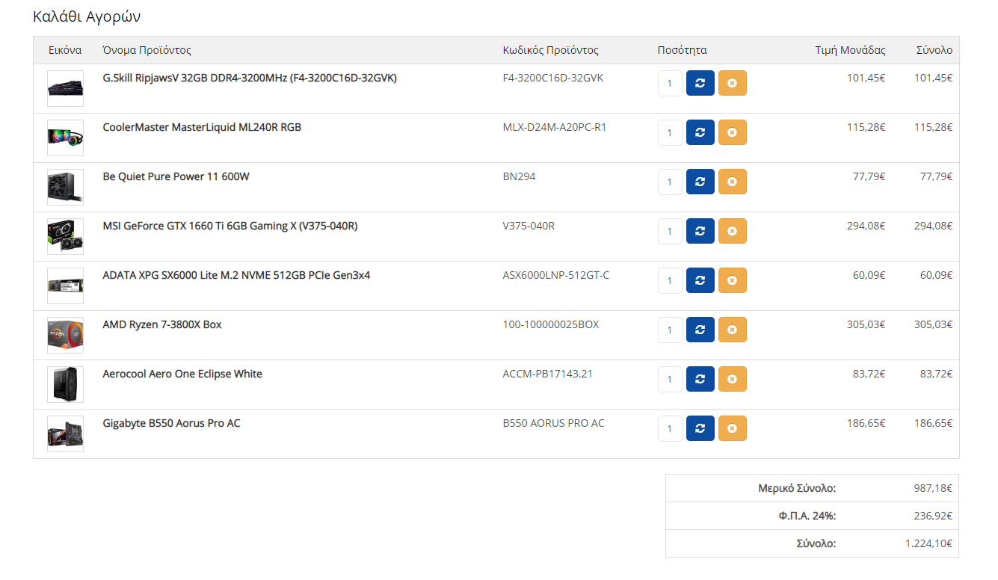This screenshot has width=998, height=580.
Task: Remove AMD Ryzen 7-3800X Box from cart
Action: (733, 330)
